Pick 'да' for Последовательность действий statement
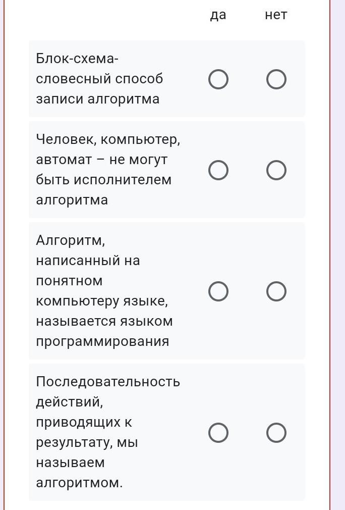 tap(218, 433)
